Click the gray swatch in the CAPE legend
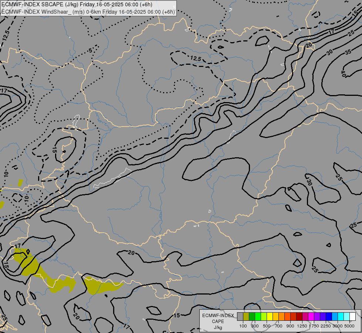362x333 pixels. pos(240,316)
